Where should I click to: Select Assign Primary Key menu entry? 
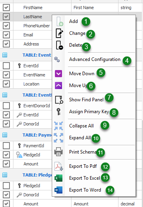click(x=89, y=112)
